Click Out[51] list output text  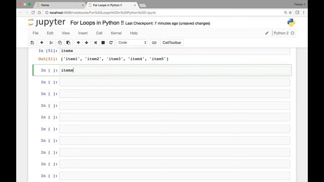[115, 59]
